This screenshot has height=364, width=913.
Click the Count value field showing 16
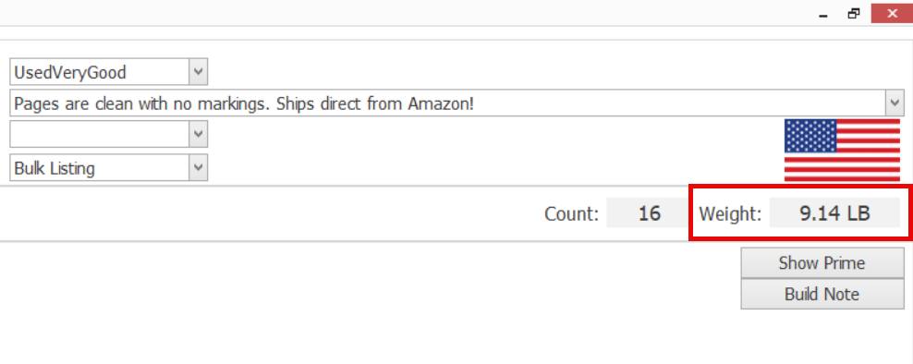(x=648, y=213)
